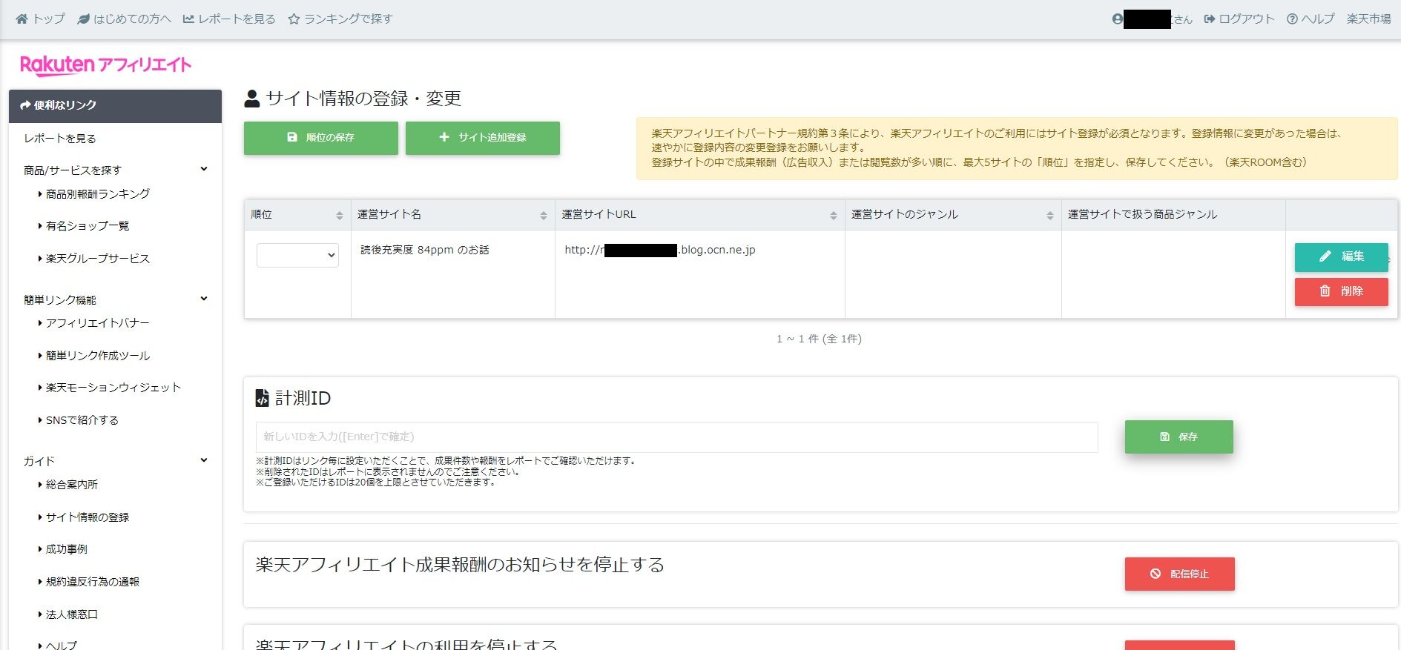Click the サイト追加登録 button
The image size is (1401, 650).
click(x=483, y=138)
